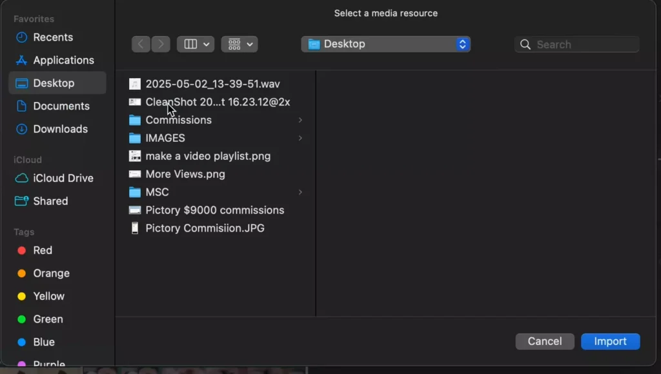
Task: Click the Commissions folder icon
Action: pyautogui.click(x=135, y=120)
